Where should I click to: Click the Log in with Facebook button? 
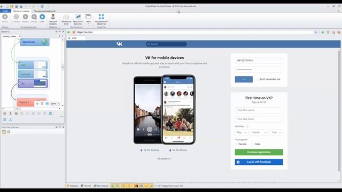[259, 162]
